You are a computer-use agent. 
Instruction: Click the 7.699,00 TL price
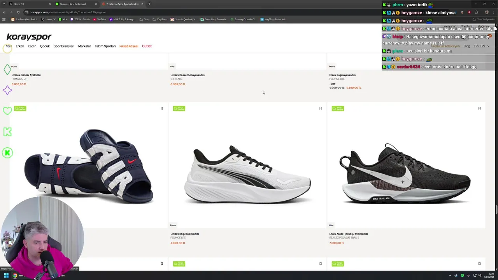337,243
